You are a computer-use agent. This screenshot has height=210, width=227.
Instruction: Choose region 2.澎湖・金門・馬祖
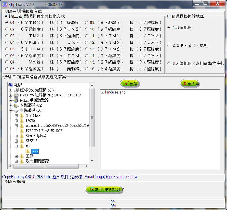169,45
